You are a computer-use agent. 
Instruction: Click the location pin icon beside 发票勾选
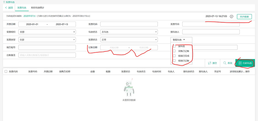(x=4, y=2)
